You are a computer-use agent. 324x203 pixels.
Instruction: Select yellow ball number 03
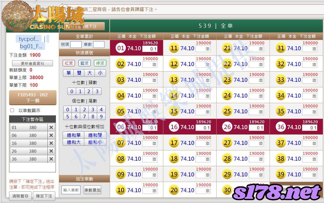point(121,80)
